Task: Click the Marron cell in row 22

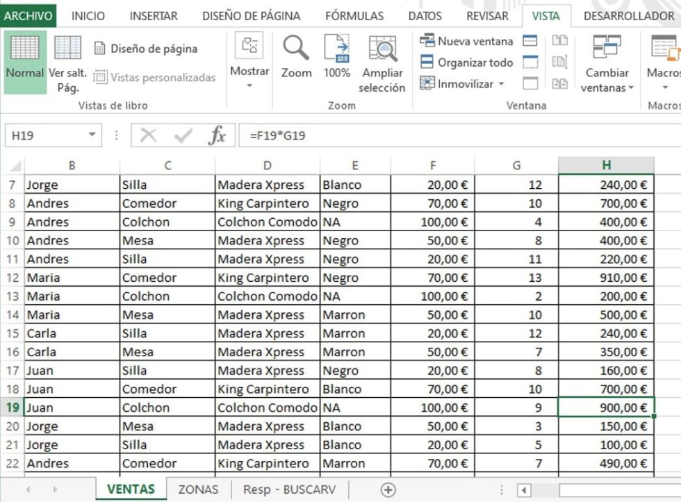Action: 355,463
